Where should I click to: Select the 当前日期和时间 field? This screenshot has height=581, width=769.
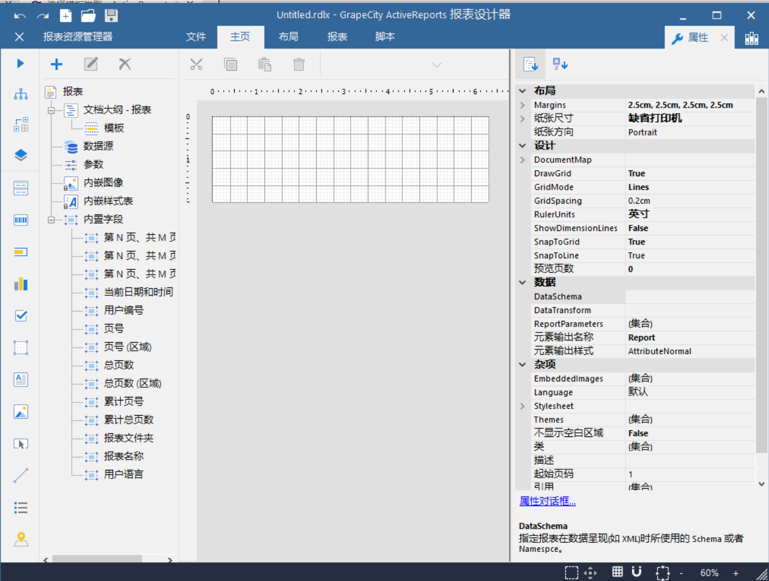point(138,292)
